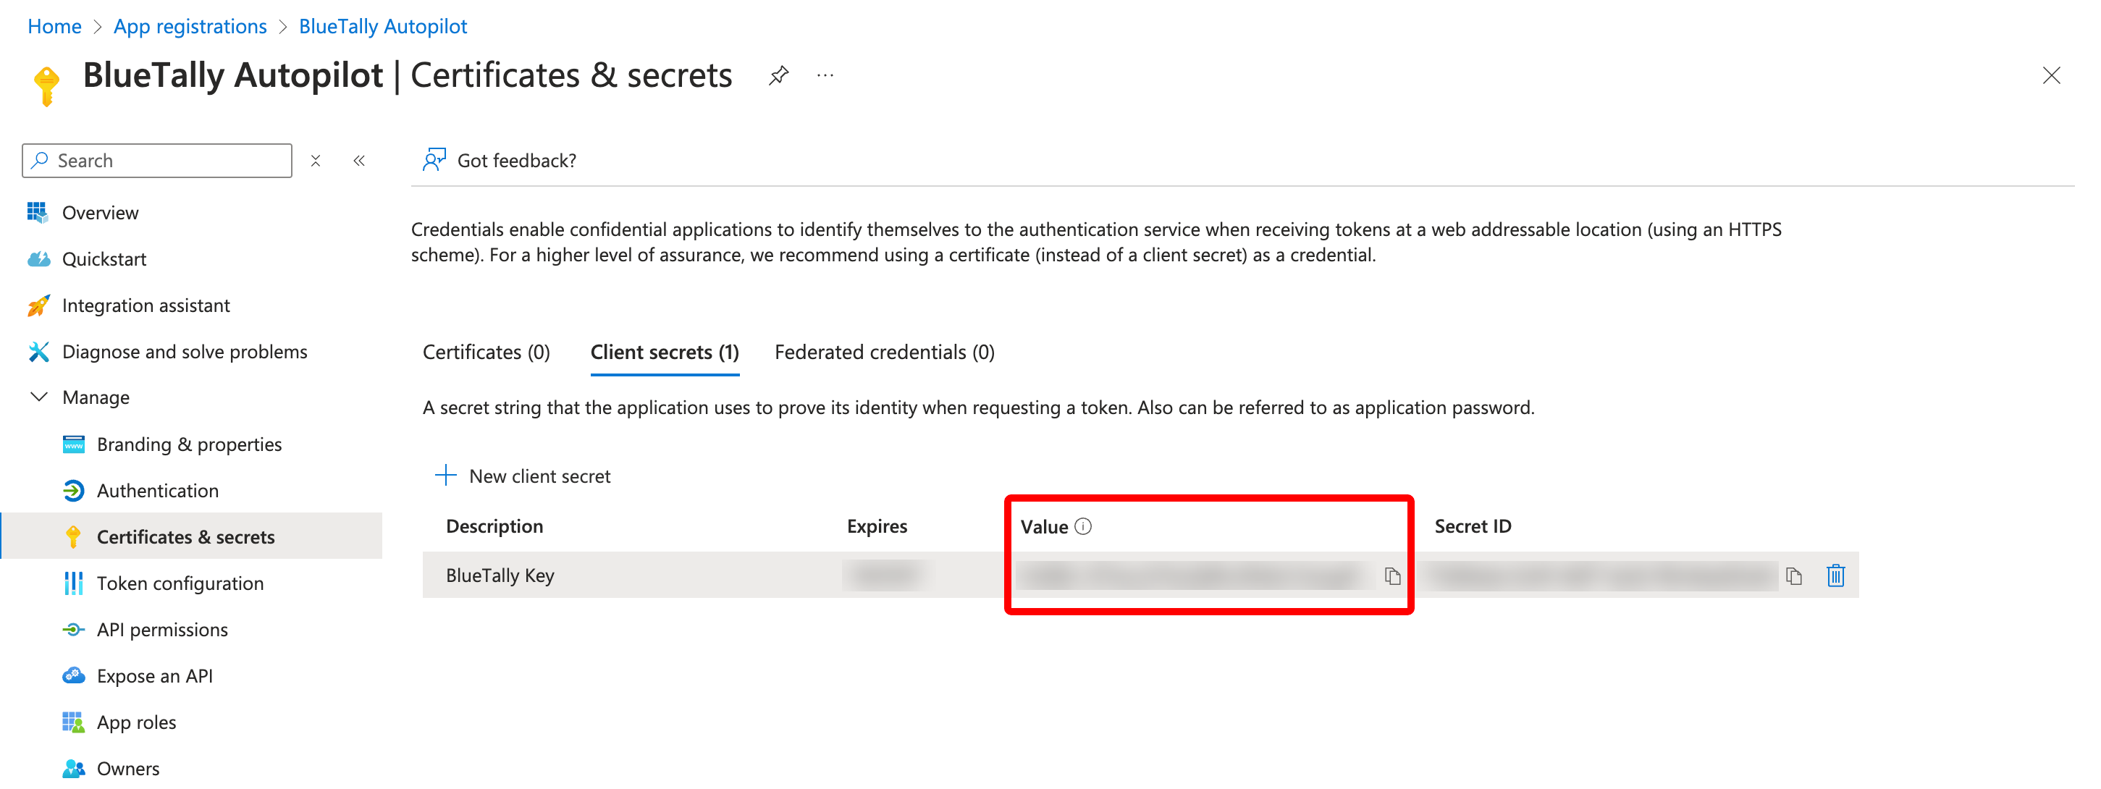The image size is (2101, 789).
Task: Select the Client secrets (1) tab
Action: click(x=665, y=352)
